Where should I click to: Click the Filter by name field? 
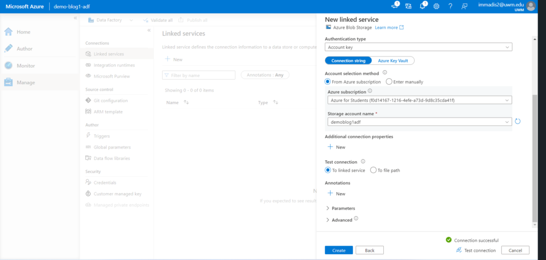point(199,75)
